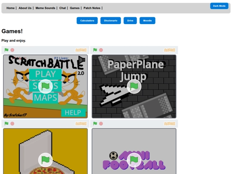This screenshot has height=174, width=232.
Task: Click the Calculadora button
Action: [87, 21]
